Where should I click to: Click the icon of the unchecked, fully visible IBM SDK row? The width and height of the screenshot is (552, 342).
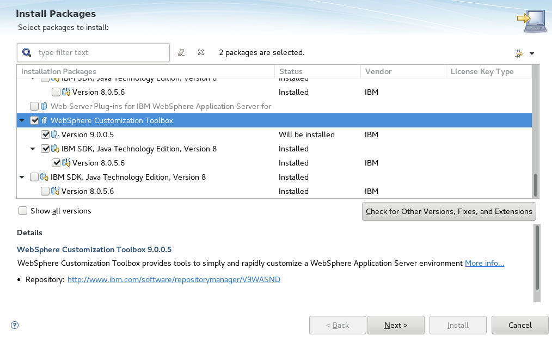[x=44, y=177]
